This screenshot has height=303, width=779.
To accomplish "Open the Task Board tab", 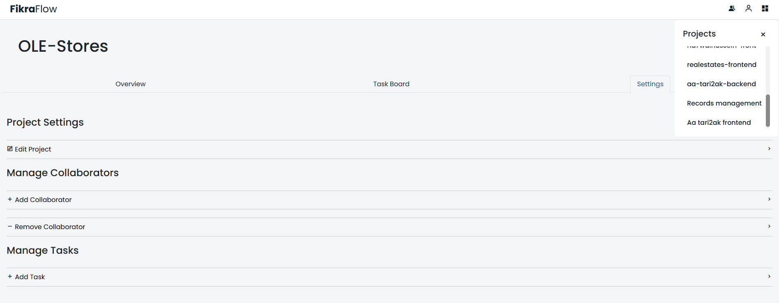I will tap(391, 84).
